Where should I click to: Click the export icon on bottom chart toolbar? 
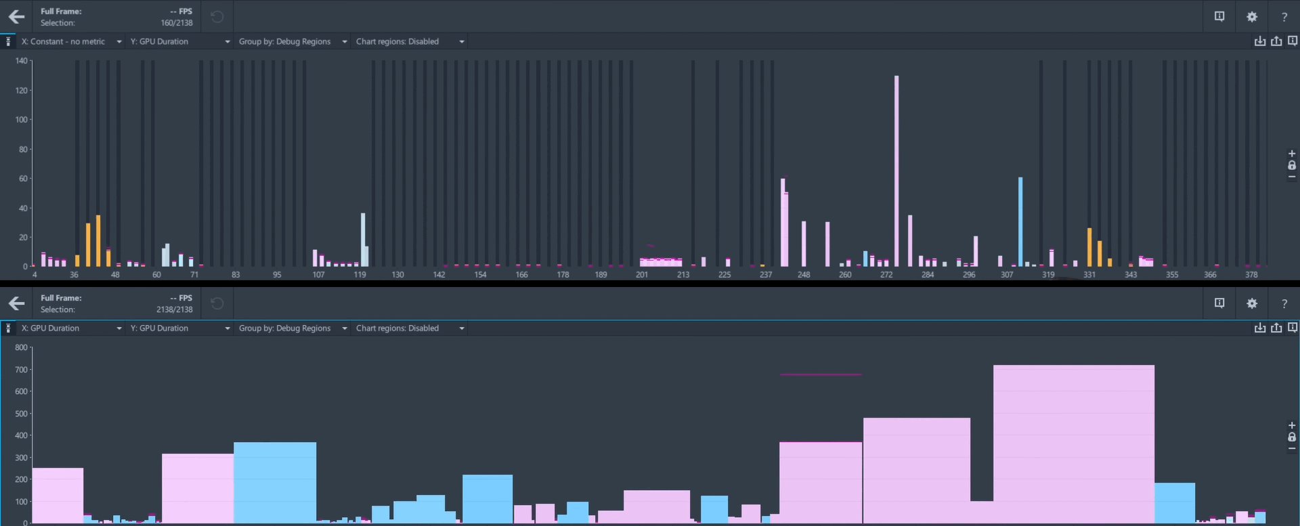pyautogui.click(x=1276, y=328)
